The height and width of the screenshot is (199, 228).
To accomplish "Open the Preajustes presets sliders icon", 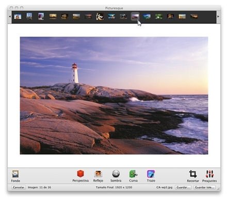I will (209, 176).
